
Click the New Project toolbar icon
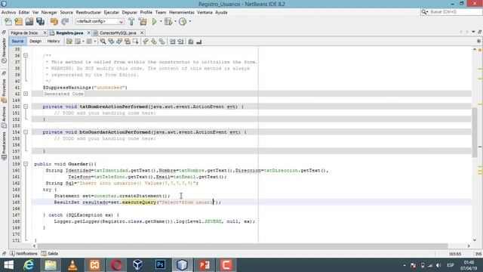19,22
